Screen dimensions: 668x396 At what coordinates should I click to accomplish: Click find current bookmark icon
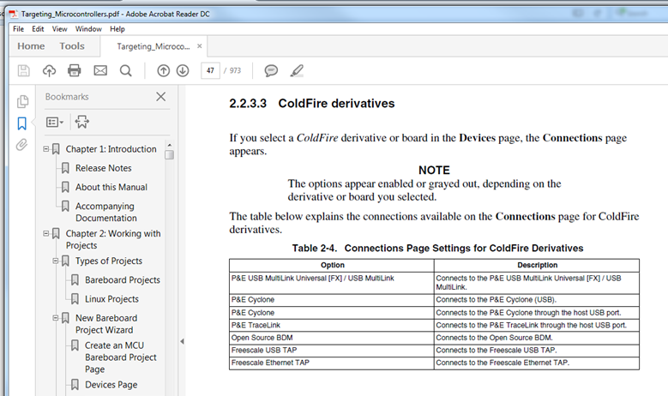pos(81,122)
